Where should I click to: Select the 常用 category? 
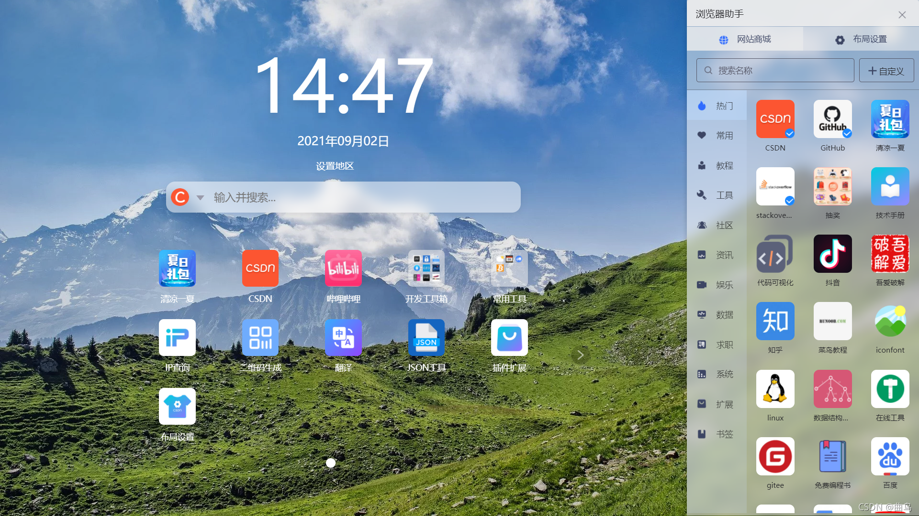pyautogui.click(x=717, y=136)
